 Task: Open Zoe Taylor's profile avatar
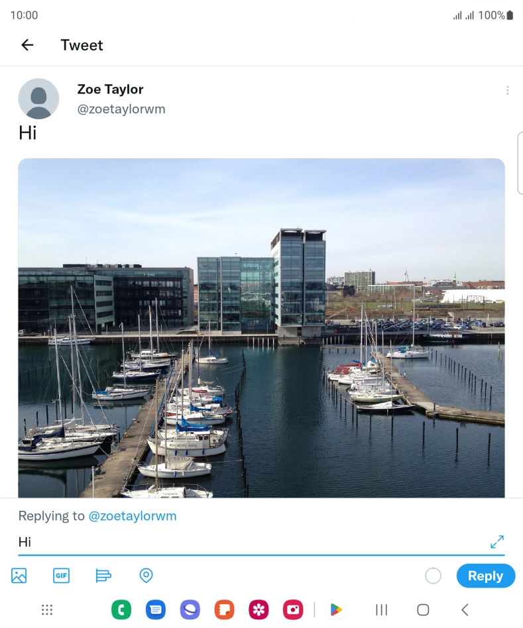tap(38, 99)
